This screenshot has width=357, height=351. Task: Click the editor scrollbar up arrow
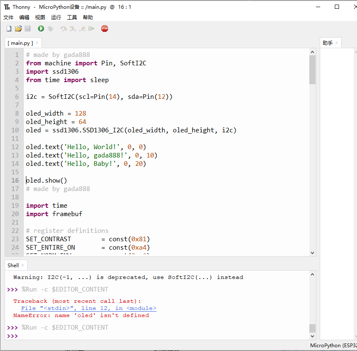pyautogui.click(x=312, y=52)
